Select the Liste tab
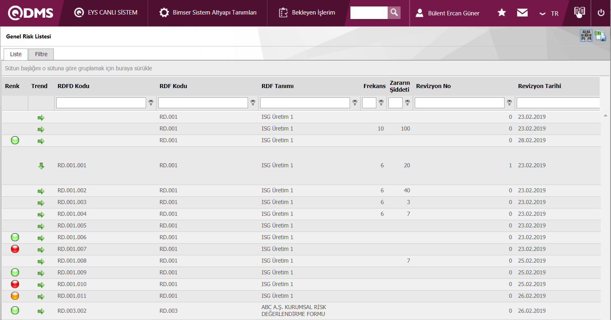611x320 pixels. tap(16, 54)
